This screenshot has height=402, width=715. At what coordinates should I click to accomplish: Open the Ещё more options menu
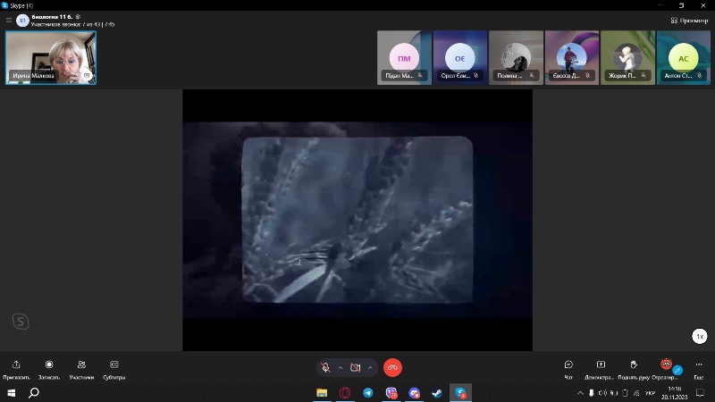click(x=699, y=369)
